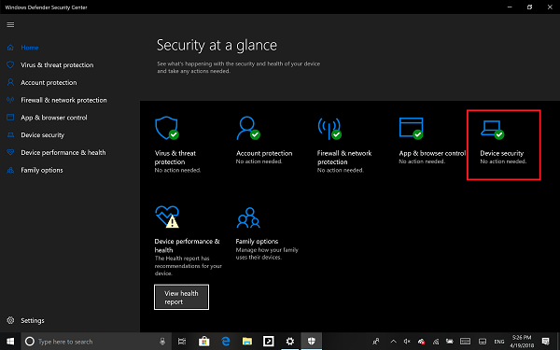The height and width of the screenshot is (350, 560).
Task: Open the Account protection person tile icon
Action: [248, 128]
